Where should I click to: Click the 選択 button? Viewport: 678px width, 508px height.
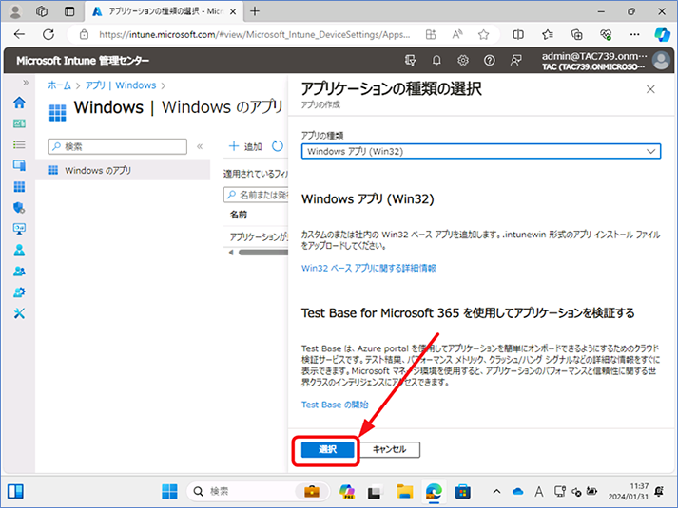pos(327,449)
